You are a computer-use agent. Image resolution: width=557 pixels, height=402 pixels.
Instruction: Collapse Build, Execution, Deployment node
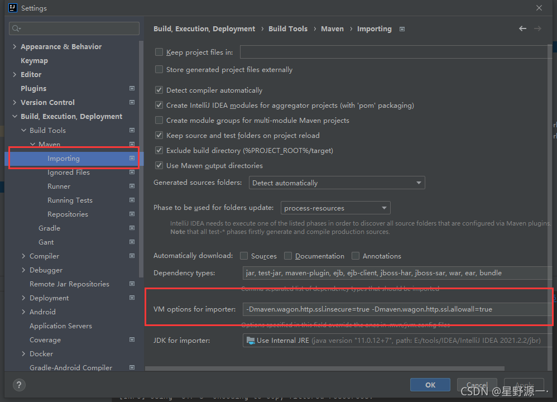15,116
